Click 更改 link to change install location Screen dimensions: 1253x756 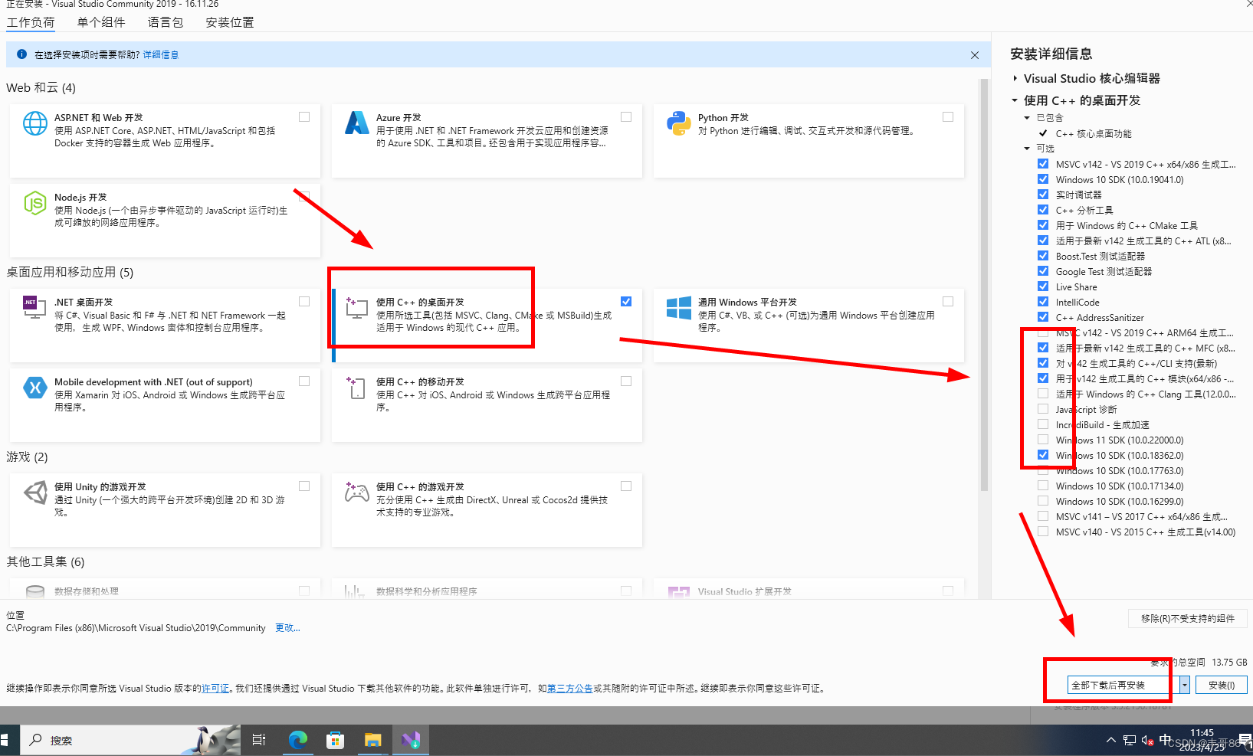point(288,628)
